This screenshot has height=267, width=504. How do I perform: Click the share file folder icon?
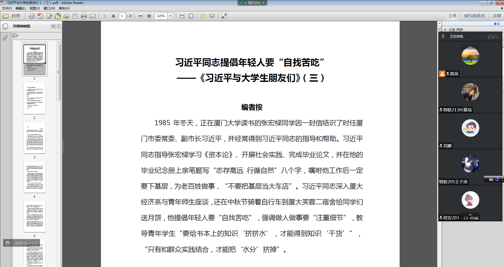point(58,16)
